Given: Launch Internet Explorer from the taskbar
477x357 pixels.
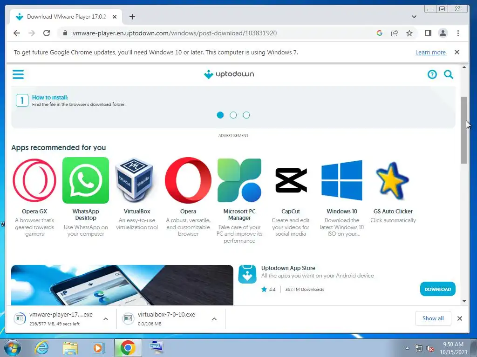Looking at the screenshot, I should click(41, 348).
